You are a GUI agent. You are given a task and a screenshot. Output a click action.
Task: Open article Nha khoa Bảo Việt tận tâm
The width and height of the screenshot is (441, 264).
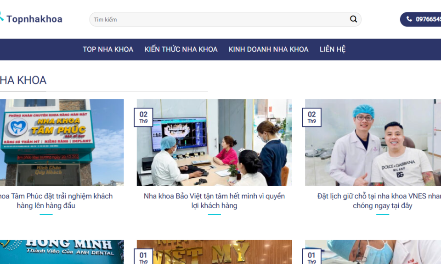(215, 201)
